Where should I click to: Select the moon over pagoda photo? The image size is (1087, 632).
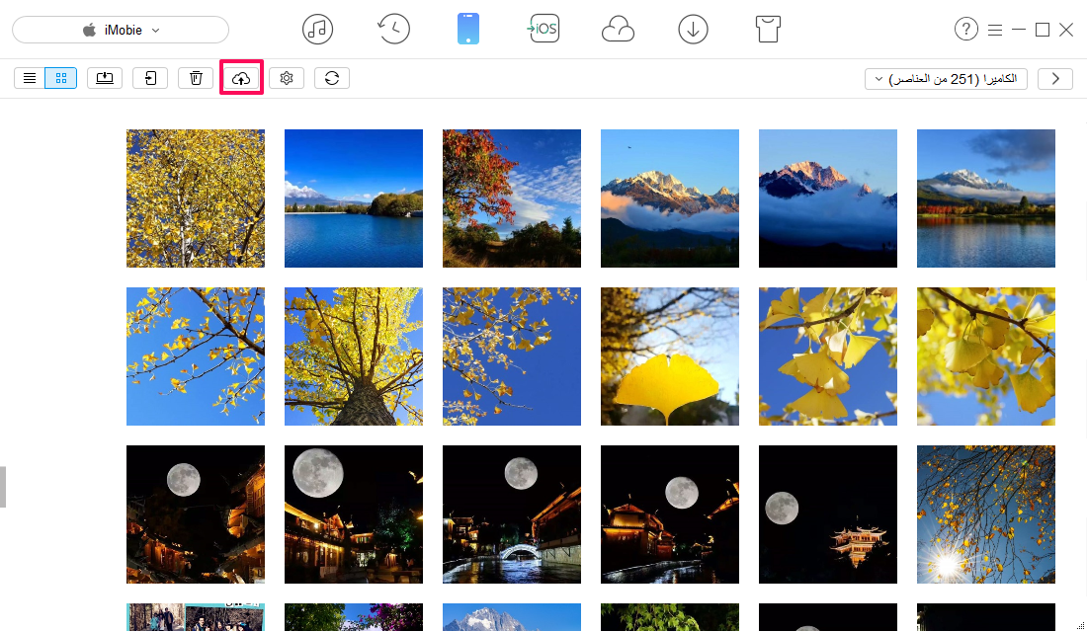[x=828, y=514]
